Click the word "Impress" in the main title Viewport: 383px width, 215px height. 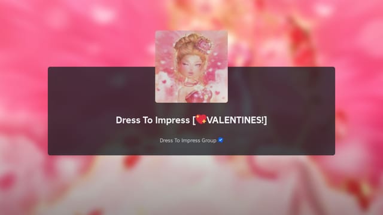pyautogui.click(x=172, y=121)
